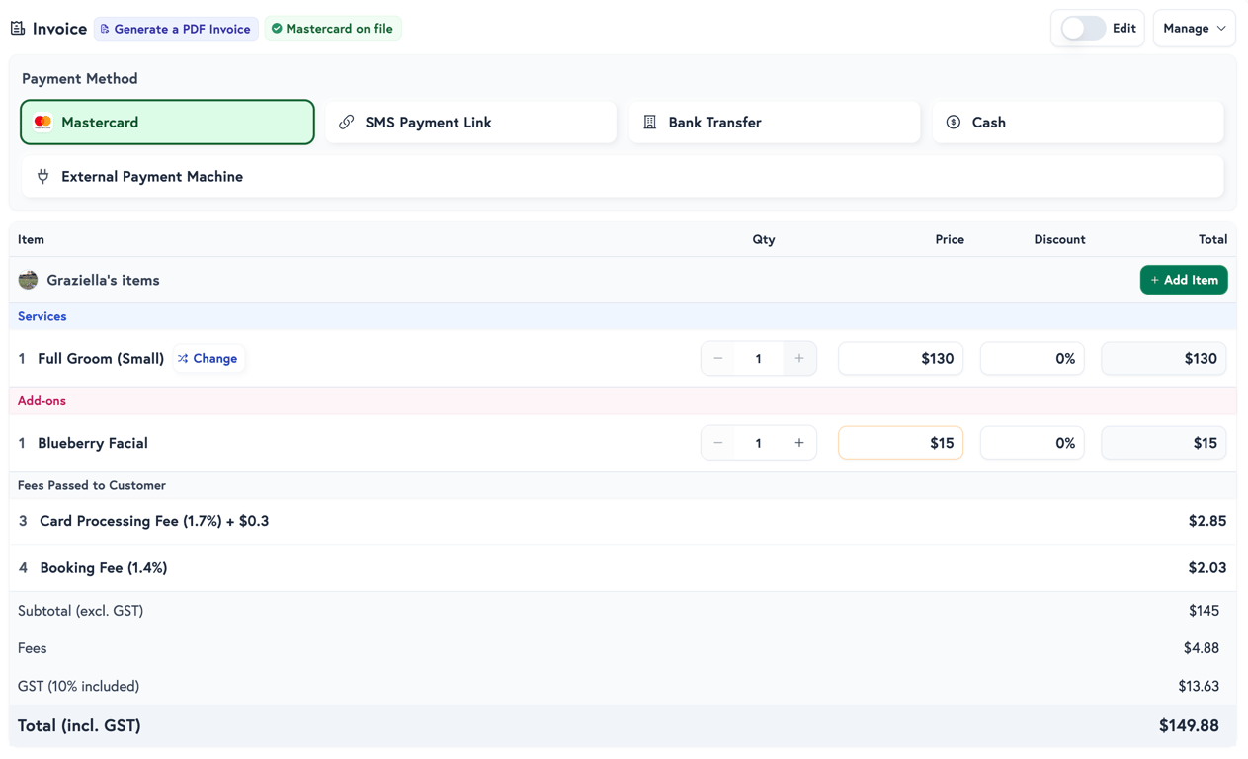Screen dimensions: 1248x759
Task: Click the Full Groom discount field
Action: [1032, 358]
